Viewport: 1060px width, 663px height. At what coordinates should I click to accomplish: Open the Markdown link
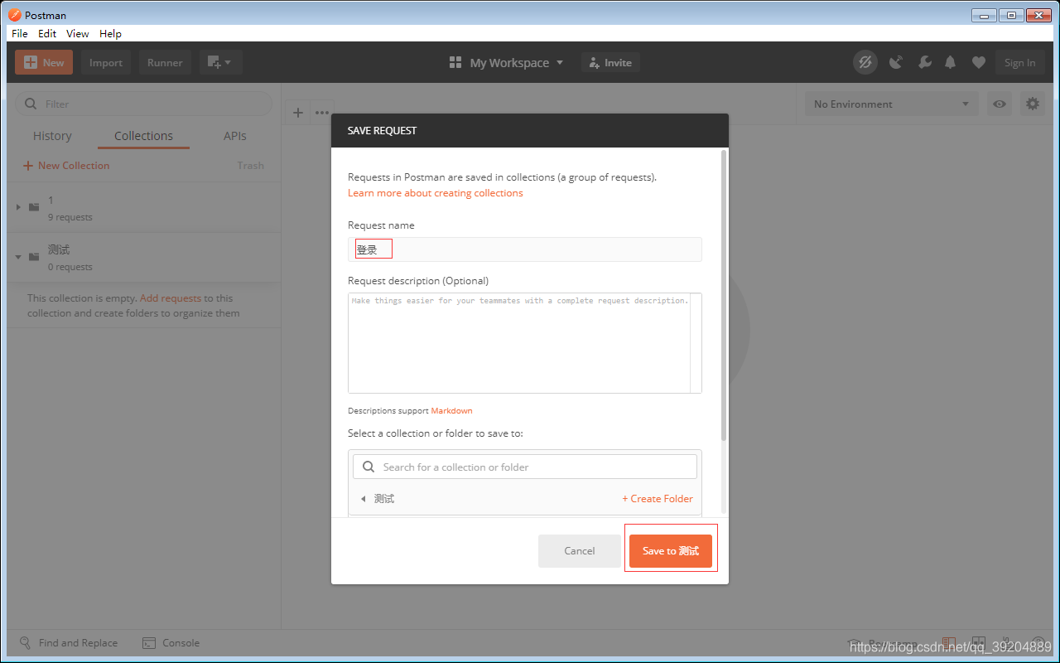click(x=451, y=411)
